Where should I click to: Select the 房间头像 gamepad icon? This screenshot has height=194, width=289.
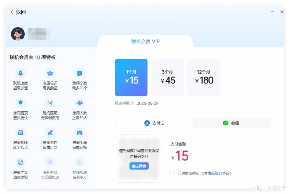click(x=79, y=133)
